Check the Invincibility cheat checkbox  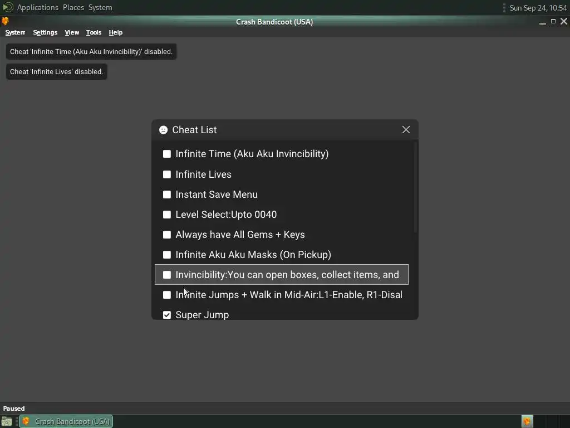167,274
